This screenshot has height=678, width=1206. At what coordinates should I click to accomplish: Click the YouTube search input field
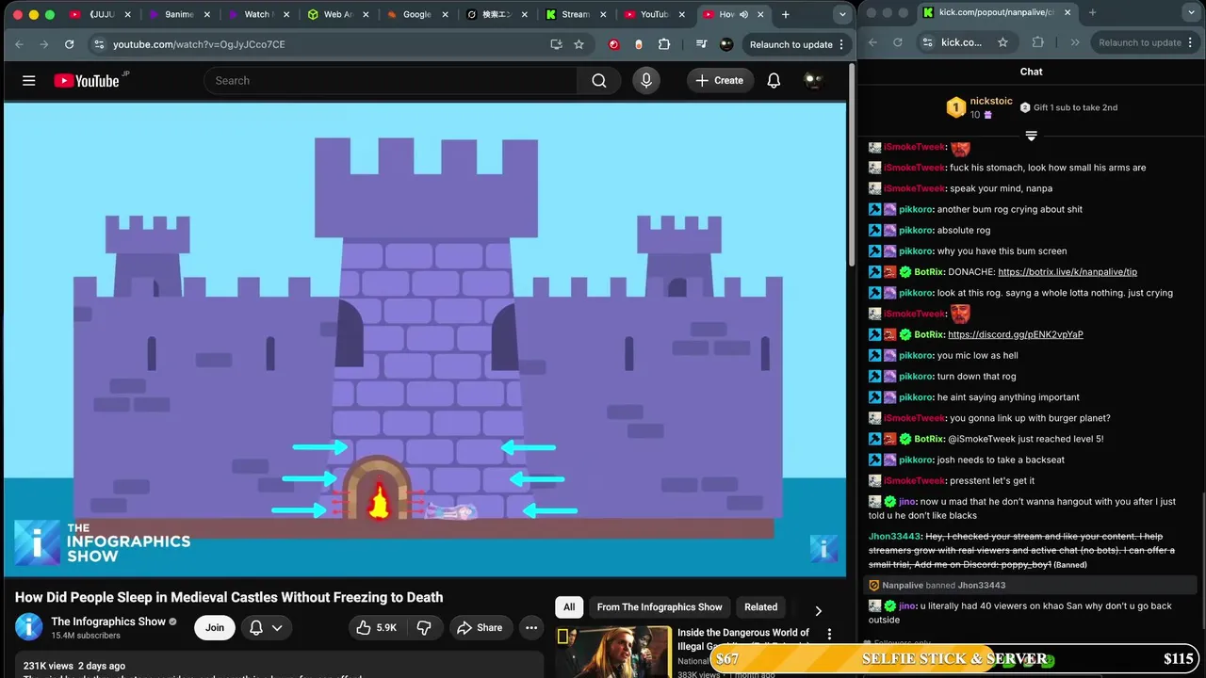(390, 81)
